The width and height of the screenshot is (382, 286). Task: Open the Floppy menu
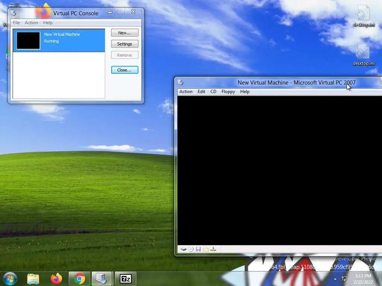(x=228, y=92)
